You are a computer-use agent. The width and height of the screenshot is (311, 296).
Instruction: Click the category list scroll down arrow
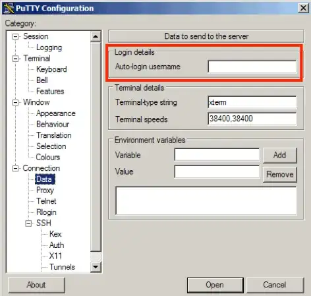[96, 267]
